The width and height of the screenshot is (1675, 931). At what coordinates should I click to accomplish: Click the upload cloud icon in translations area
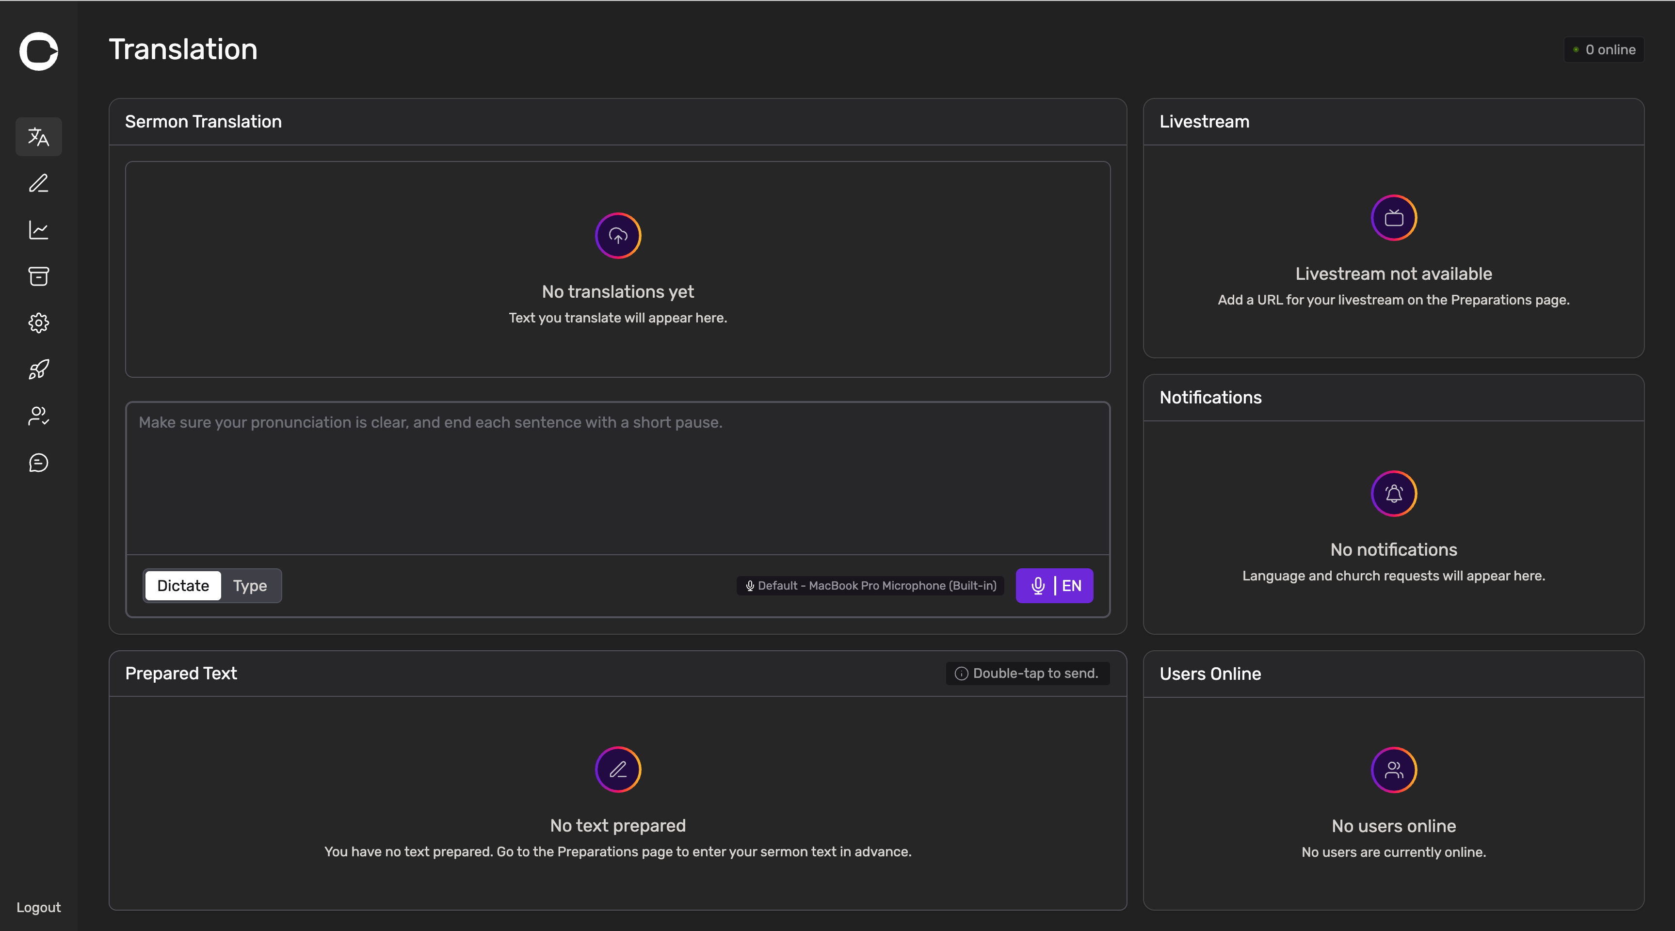618,235
